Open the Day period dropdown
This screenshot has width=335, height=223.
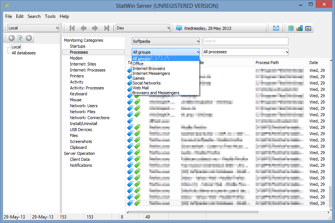click(x=143, y=28)
